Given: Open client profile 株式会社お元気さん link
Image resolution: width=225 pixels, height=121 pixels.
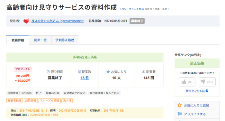Looking at the screenshot, I should tap(58, 21).
